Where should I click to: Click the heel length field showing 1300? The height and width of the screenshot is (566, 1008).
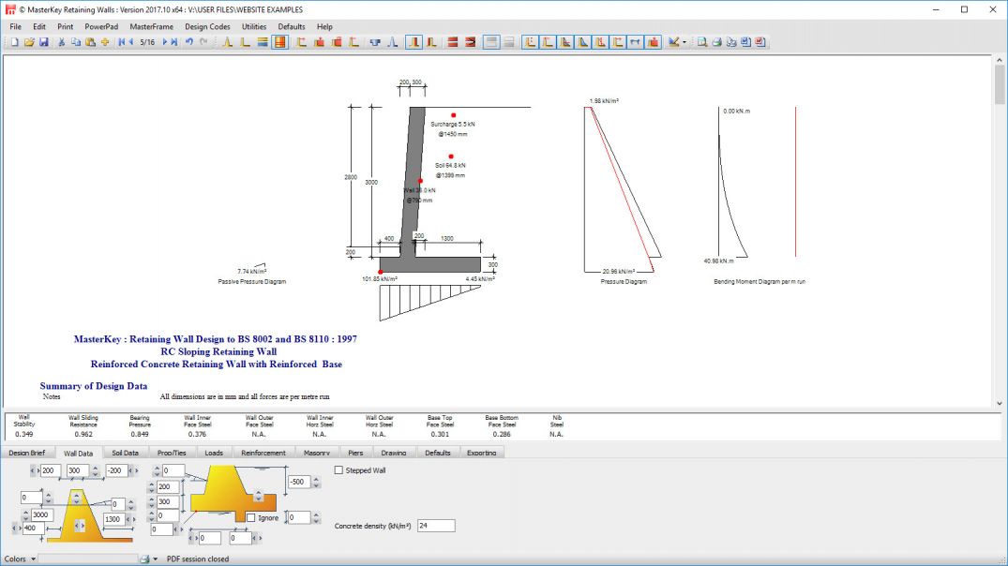[x=113, y=519]
